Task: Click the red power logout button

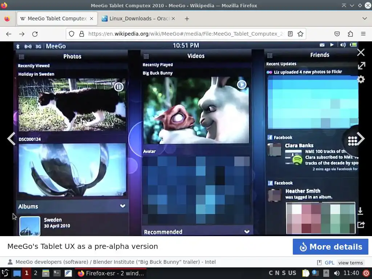Action: [366, 273]
